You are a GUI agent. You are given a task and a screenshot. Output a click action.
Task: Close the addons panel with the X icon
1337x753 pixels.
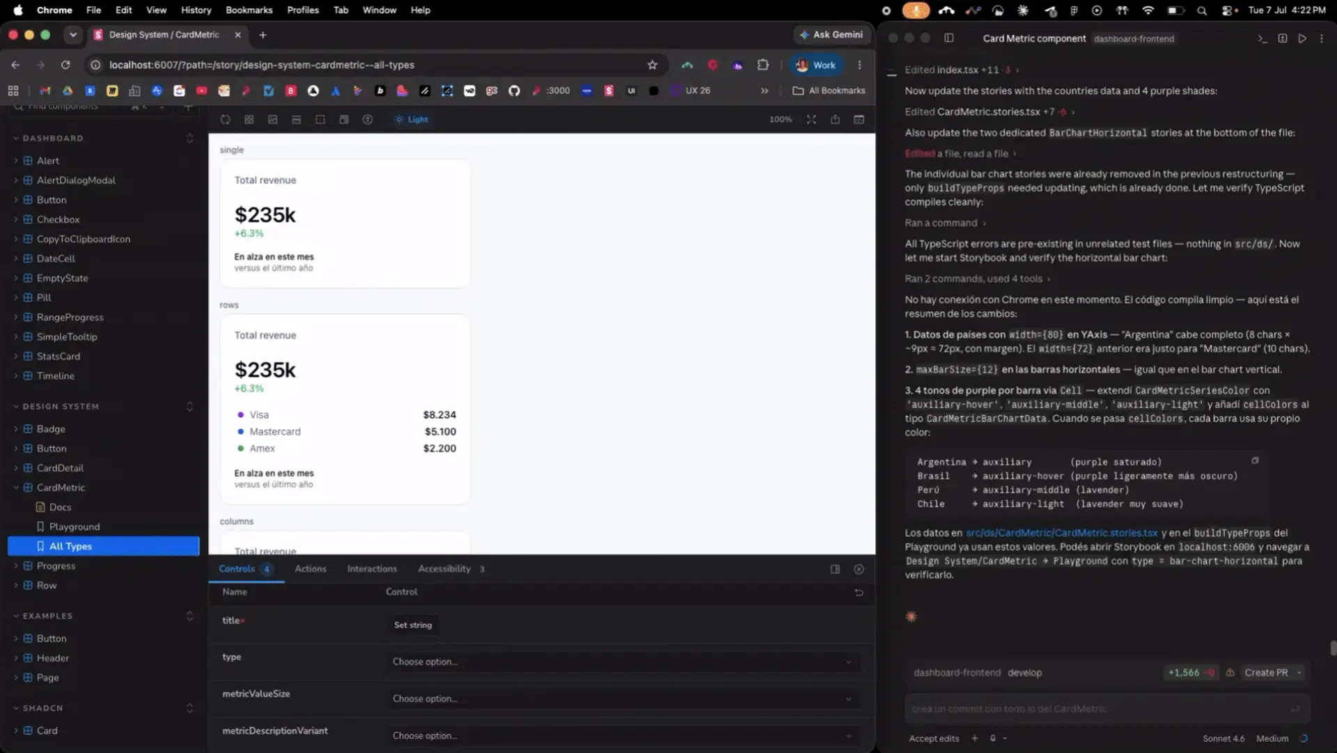859,569
